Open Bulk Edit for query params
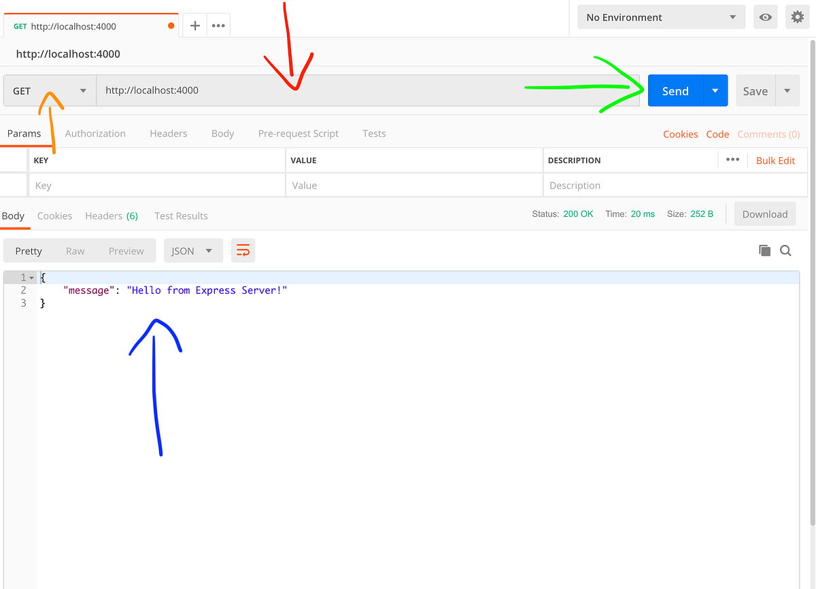The width and height of the screenshot is (816, 589). [x=775, y=160]
